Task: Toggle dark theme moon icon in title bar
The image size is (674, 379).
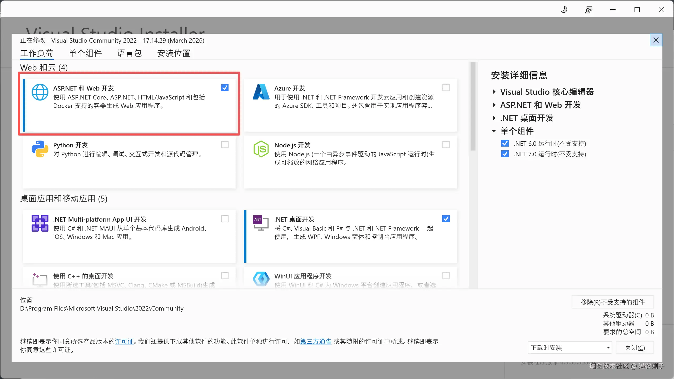Action: [564, 10]
